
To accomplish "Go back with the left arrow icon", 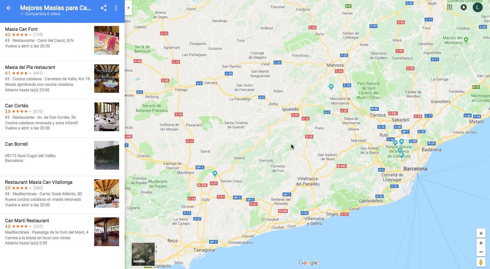I will coord(9,8).
